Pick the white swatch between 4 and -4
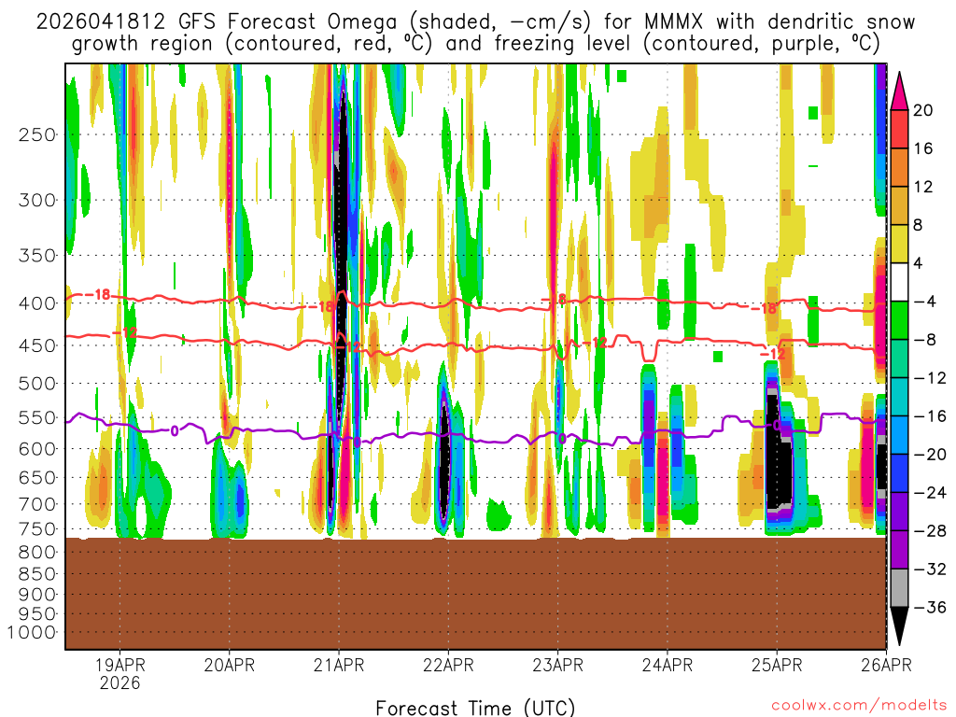The image size is (956, 717). pos(900,282)
